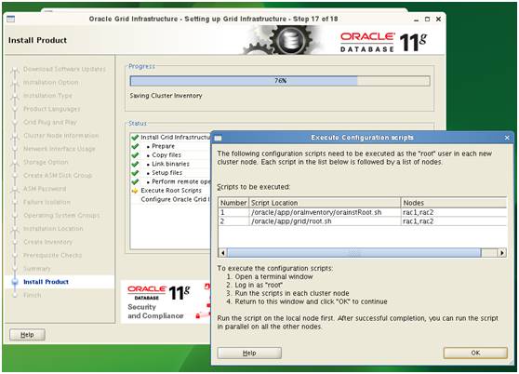Select Download Software Updates step

pos(64,69)
